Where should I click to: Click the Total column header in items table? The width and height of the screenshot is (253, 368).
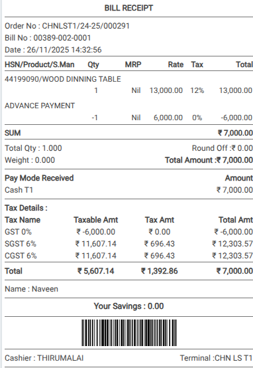click(x=244, y=64)
